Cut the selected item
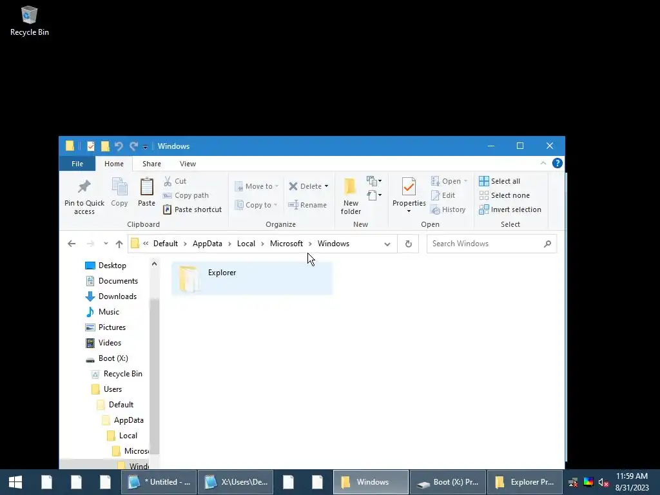Viewport: 660px width, 495px height. pyautogui.click(x=175, y=181)
